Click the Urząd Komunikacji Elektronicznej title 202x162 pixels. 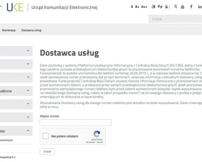[x=64, y=7]
